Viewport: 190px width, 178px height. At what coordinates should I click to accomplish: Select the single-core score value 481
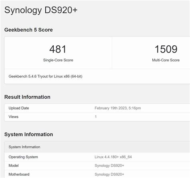58,49
